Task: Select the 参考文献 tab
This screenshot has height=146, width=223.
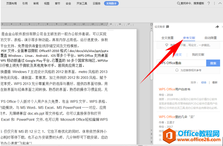Action: tap(189, 38)
